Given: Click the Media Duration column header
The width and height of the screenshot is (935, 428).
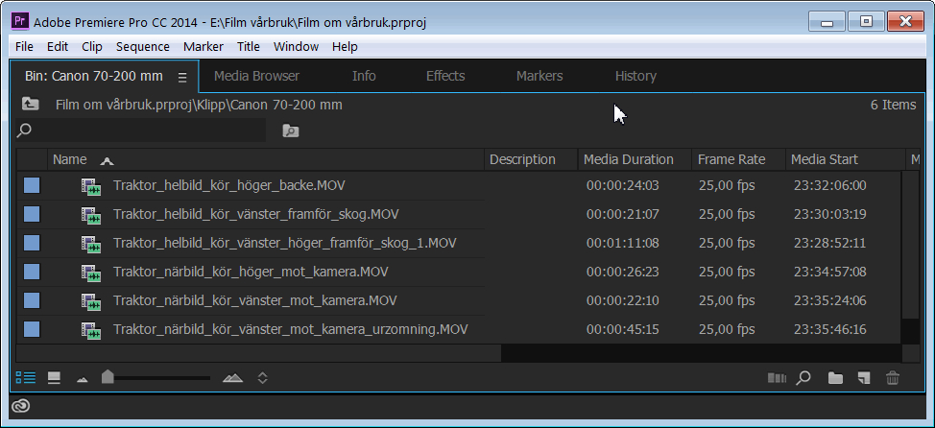Looking at the screenshot, I should coord(629,159).
